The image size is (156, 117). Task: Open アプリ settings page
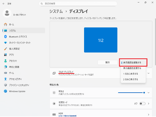pos(24,55)
